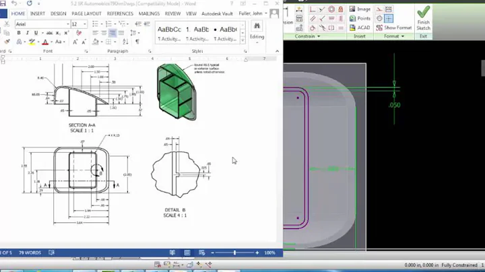The width and height of the screenshot is (485, 272).
Task: Apply Collinear constraint in Inventor
Action: pyautogui.click(x=322, y=9)
